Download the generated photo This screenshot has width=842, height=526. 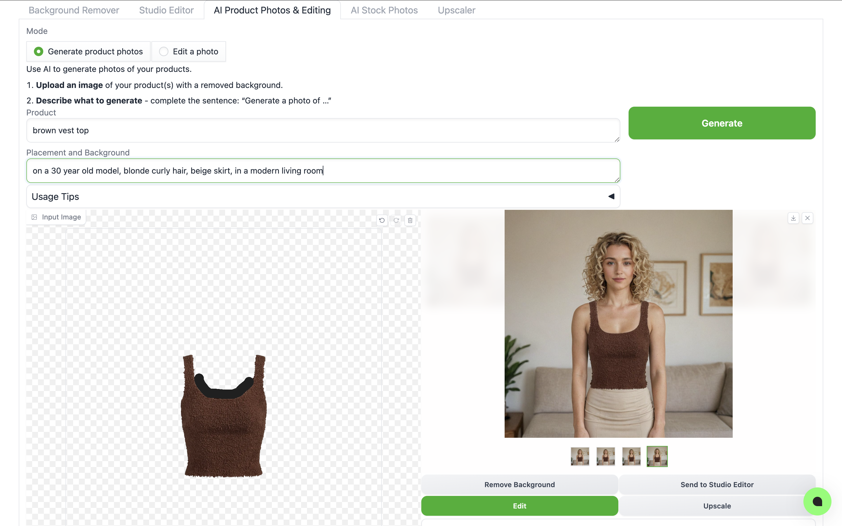(x=793, y=218)
